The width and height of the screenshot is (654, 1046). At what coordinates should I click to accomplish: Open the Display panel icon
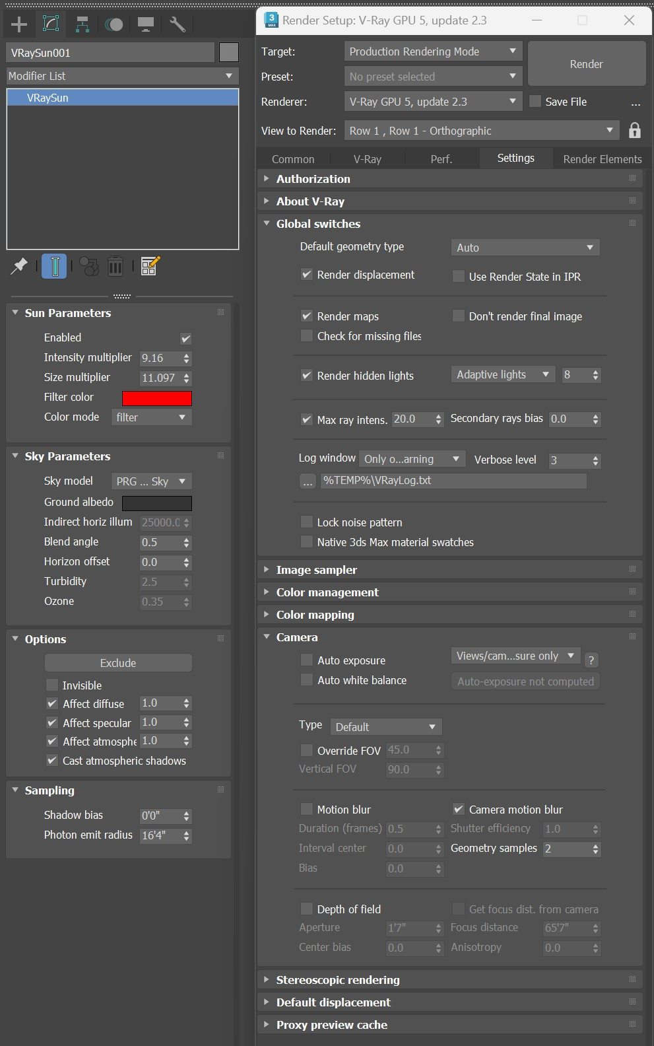[146, 24]
